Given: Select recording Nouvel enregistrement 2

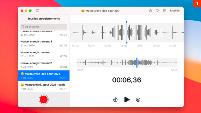Looking at the screenshot, I should coord(44,65).
